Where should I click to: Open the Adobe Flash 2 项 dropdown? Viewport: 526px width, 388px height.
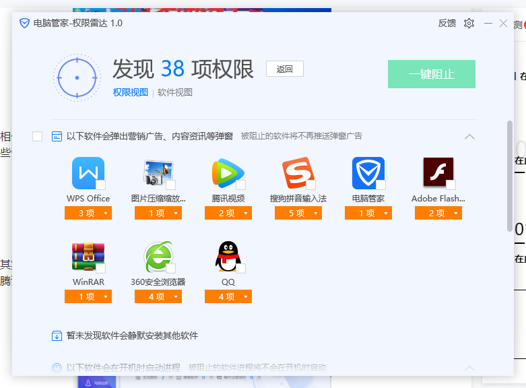click(x=438, y=213)
